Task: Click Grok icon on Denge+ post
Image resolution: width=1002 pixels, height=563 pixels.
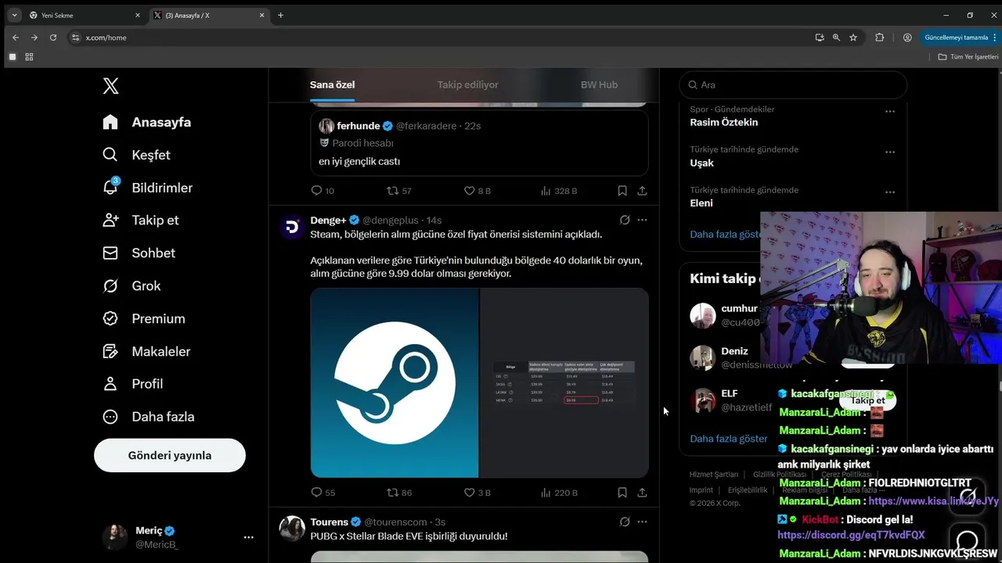Action: point(625,220)
